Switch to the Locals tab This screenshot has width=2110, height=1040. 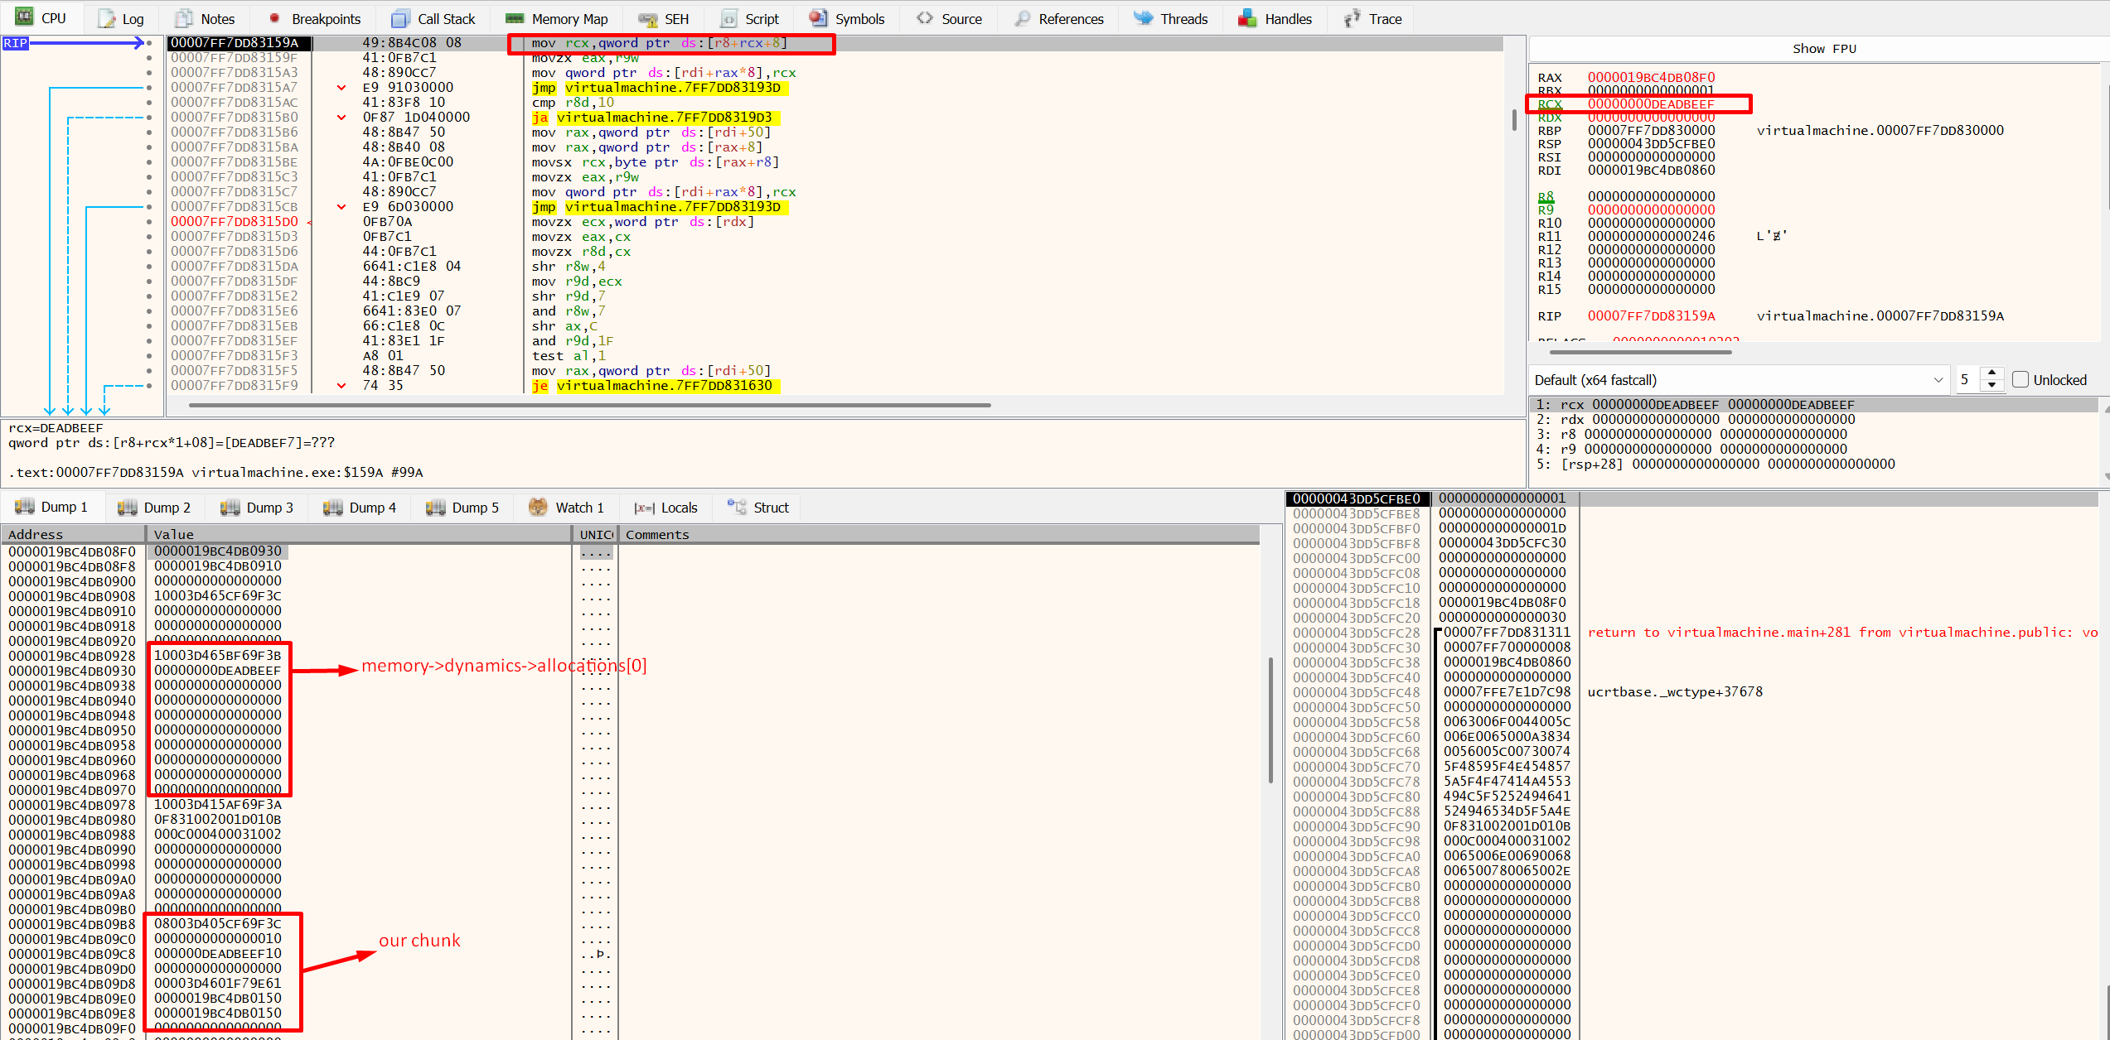tap(667, 507)
